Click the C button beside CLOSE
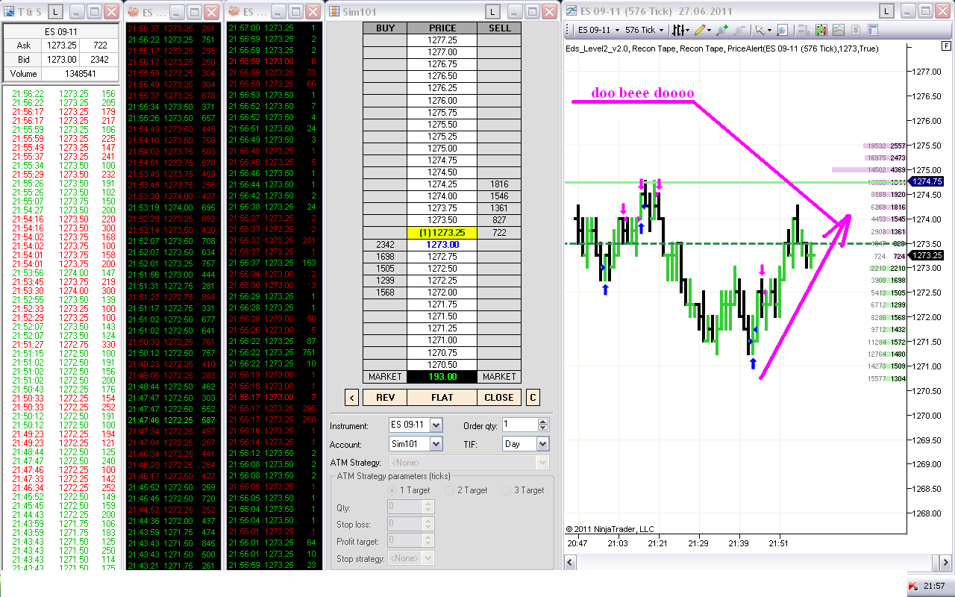The image size is (955, 597). 533,397
